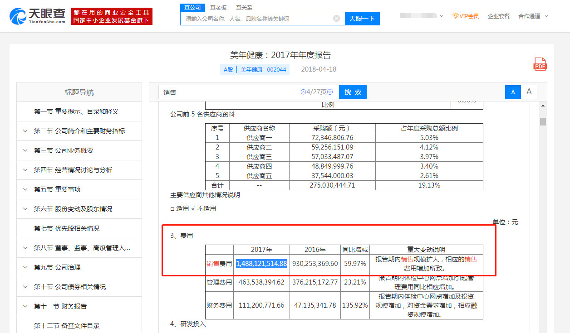Expand the 第三节 公司业务概要 chevron
Screen dimensions: 570x333
(25, 150)
